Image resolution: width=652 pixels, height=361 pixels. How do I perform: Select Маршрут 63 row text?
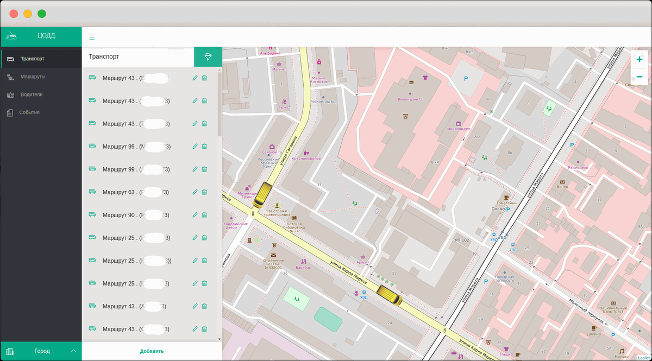136,192
